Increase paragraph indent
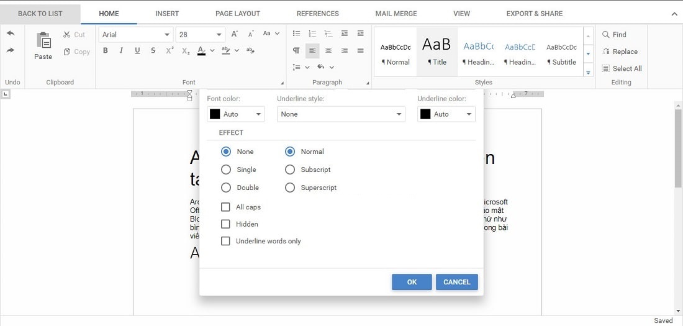The width and height of the screenshot is (683, 326). (360, 34)
